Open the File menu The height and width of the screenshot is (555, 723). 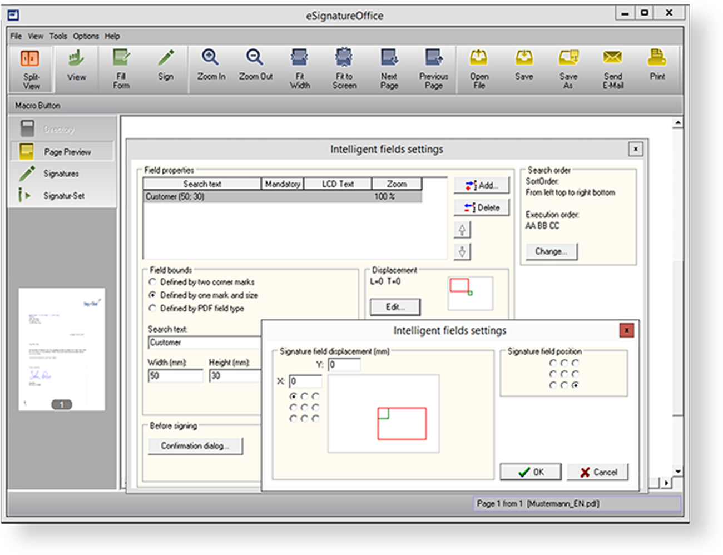[x=16, y=36]
